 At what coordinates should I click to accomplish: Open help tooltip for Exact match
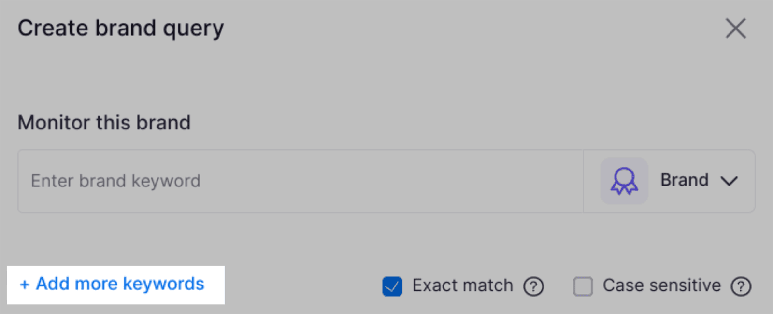(533, 286)
